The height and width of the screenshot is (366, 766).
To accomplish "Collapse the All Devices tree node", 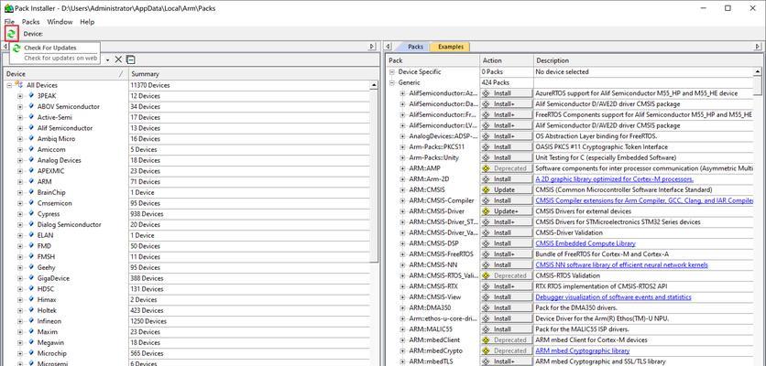I will pos(9,85).
